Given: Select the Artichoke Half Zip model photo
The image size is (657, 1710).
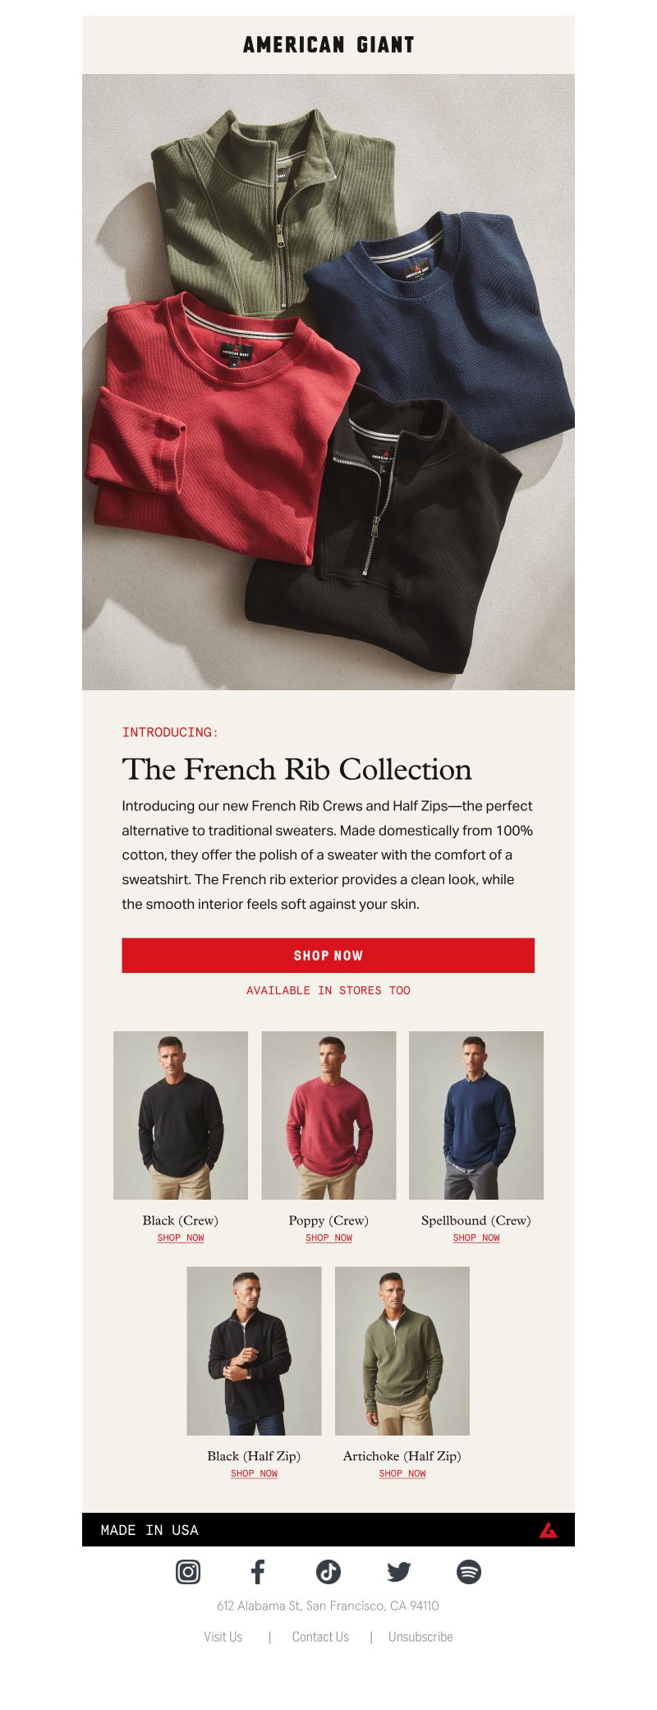Looking at the screenshot, I should pyautogui.click(x=402, y=1351).
